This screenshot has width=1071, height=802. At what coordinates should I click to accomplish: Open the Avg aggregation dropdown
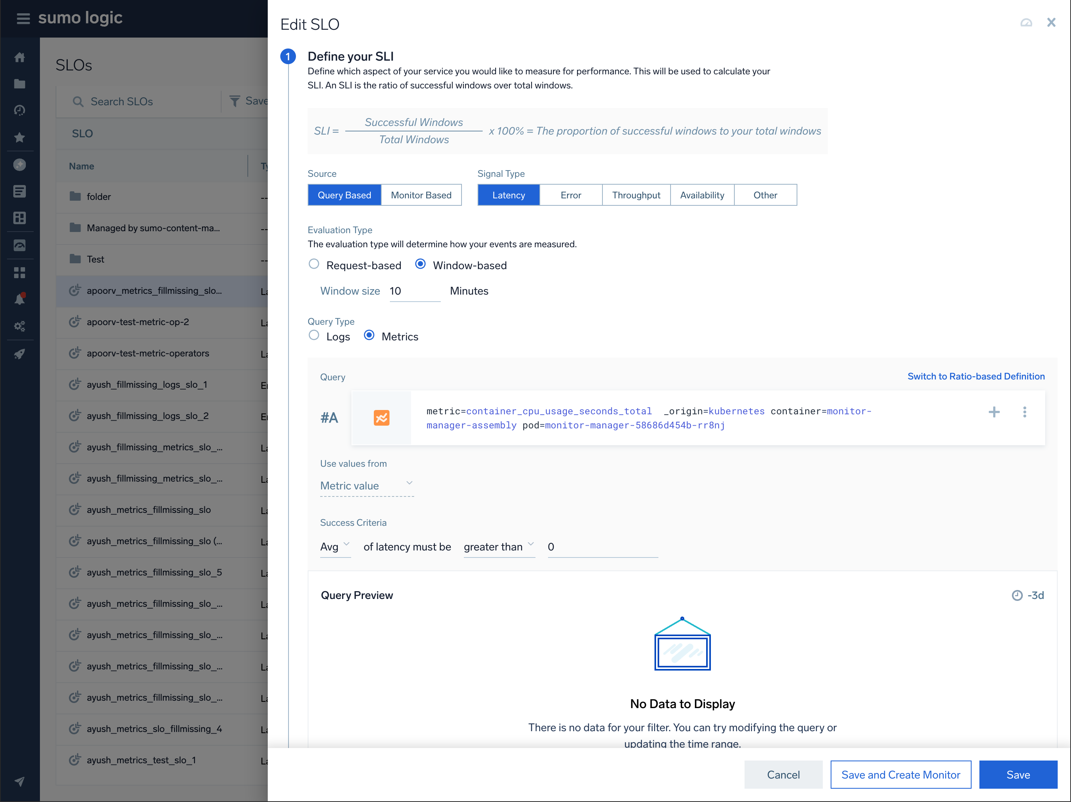tap(335, 547)
